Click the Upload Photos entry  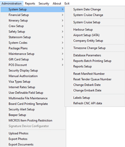(x=33, y=133)
